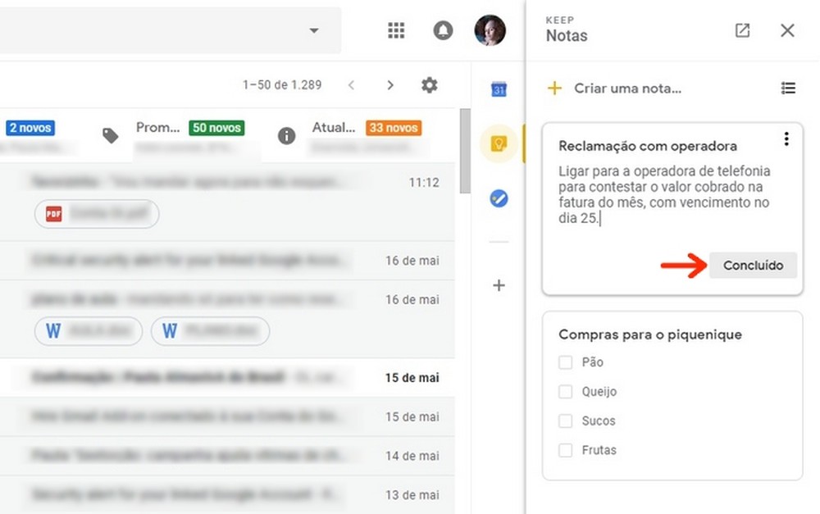The image size is (820, 514).
Task: Expand the search options dropdown arrow
Action: [314, 30]
